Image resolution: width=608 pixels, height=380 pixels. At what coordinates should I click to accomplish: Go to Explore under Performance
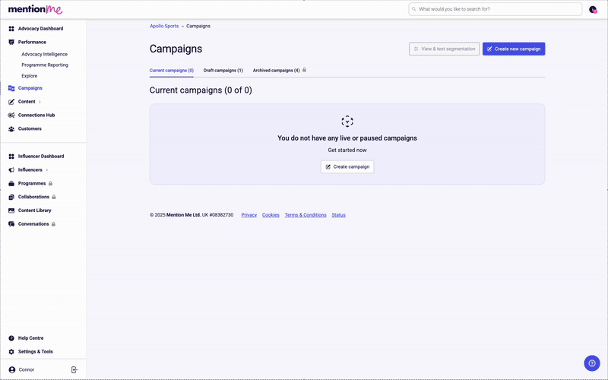(x=30, y=76)
